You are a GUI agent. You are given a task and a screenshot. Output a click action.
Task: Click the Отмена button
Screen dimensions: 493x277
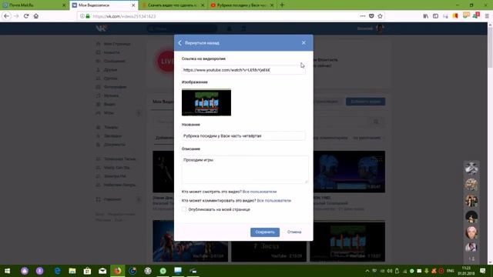294,232
